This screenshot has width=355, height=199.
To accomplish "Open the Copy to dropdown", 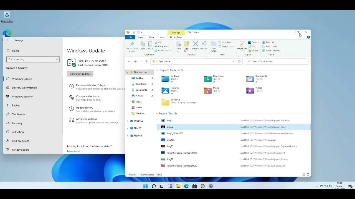I will (x=186, y=51).
